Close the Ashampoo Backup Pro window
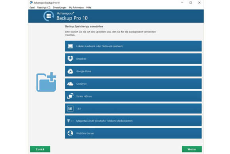This screenshot has width=230, height=154. (199, 3)
